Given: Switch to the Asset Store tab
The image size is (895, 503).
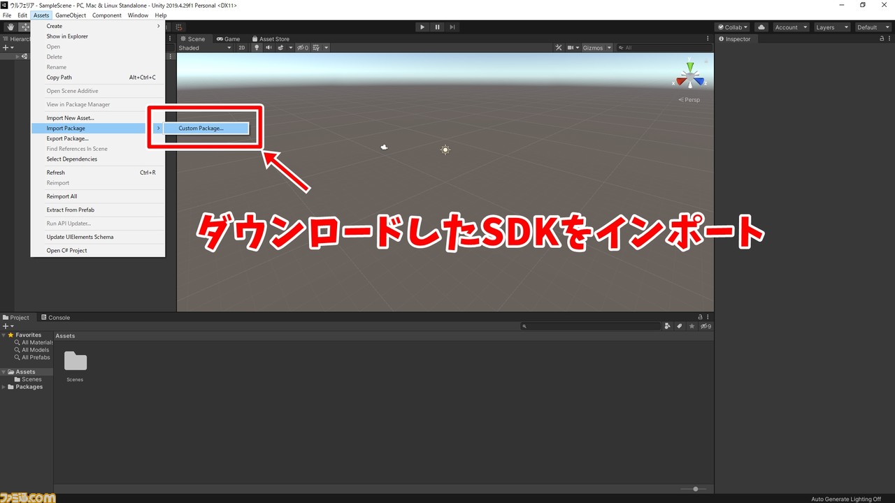Looking at the screenshot, I should point(271,39).
